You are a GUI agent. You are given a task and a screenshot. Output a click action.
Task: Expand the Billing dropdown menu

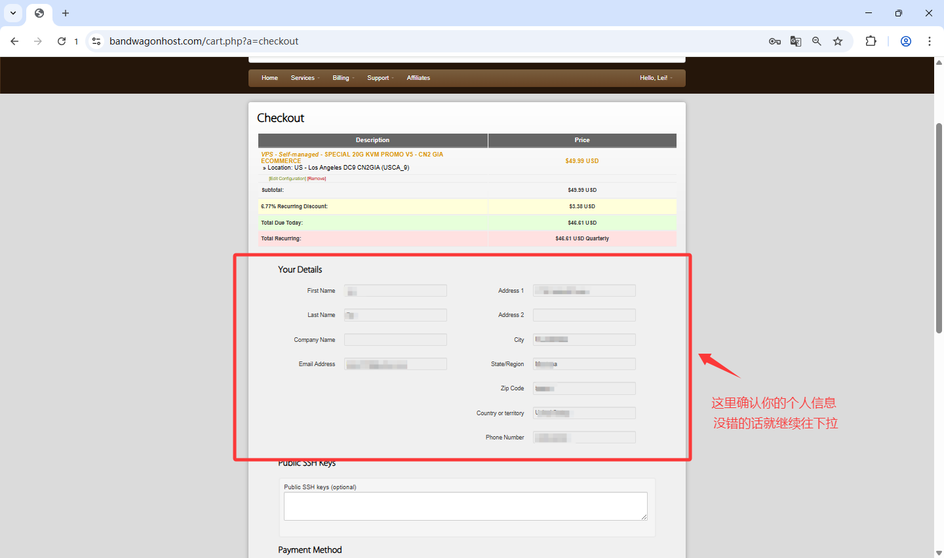tap(343, 78)
